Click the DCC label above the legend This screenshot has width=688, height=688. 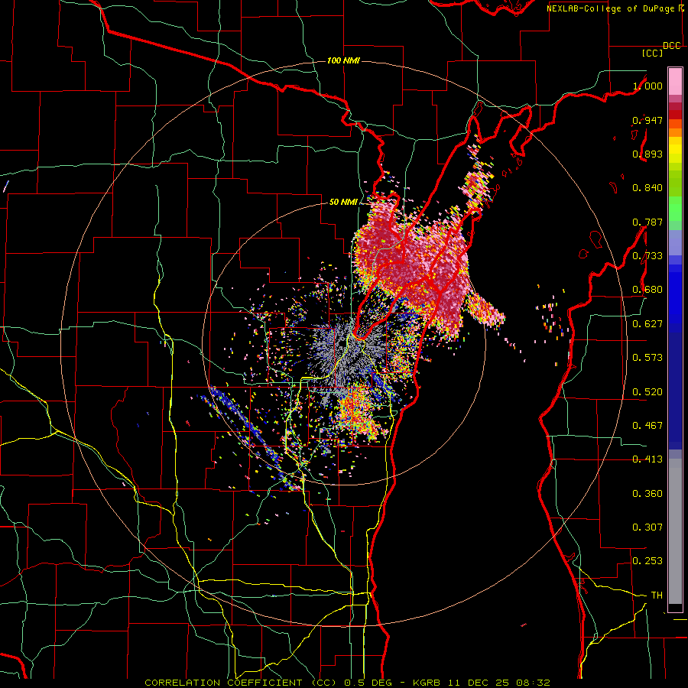672,46
